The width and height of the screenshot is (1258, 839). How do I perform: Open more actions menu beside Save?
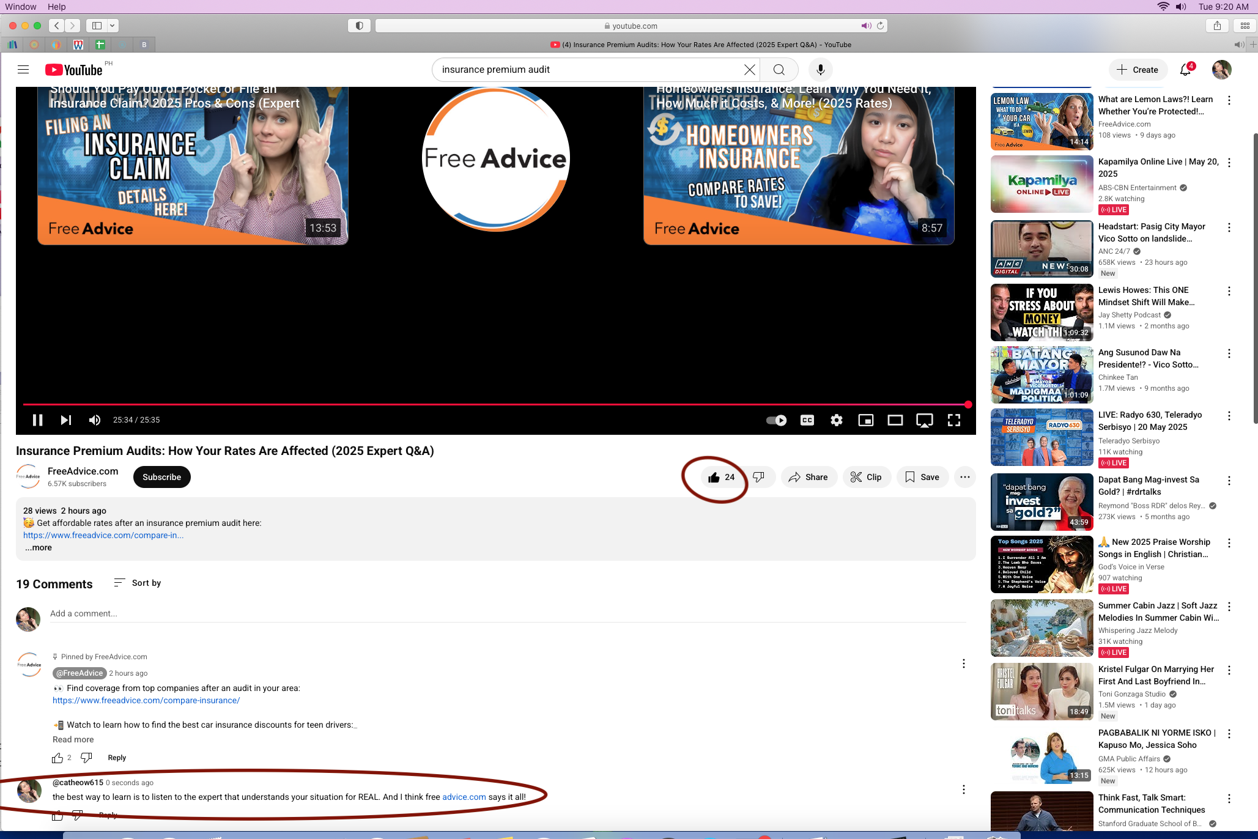(965, 477)
